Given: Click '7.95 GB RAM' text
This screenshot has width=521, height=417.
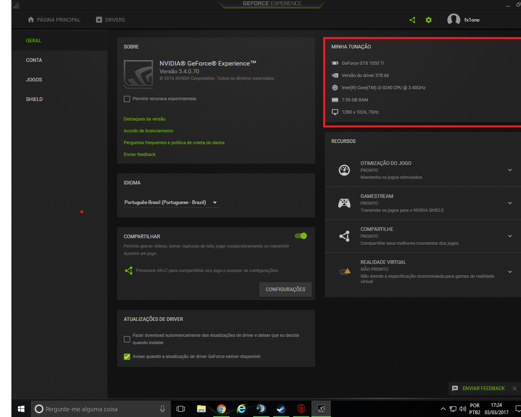Looking at the screenshot, I should pyautogui.click(x=355, y=100).
